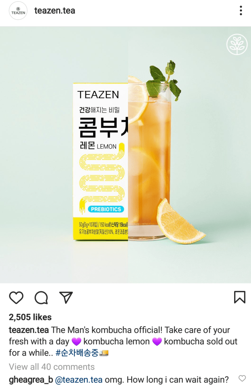Open the teazen.tea username in the header

(x=55, y=11)
